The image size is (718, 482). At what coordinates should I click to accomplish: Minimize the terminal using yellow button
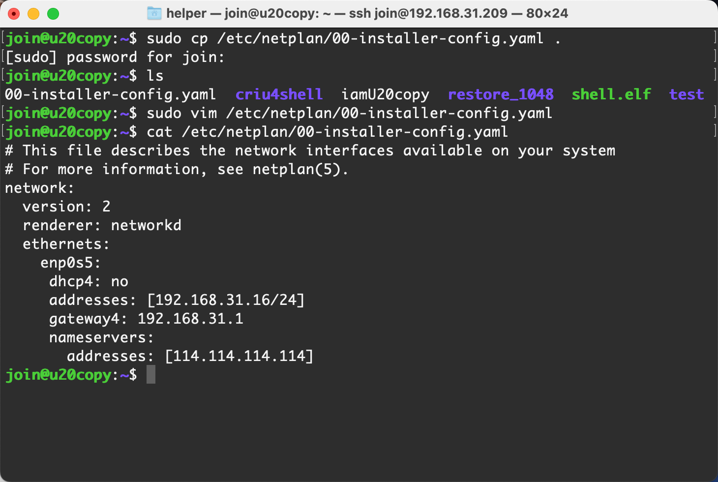click(33, 14)
